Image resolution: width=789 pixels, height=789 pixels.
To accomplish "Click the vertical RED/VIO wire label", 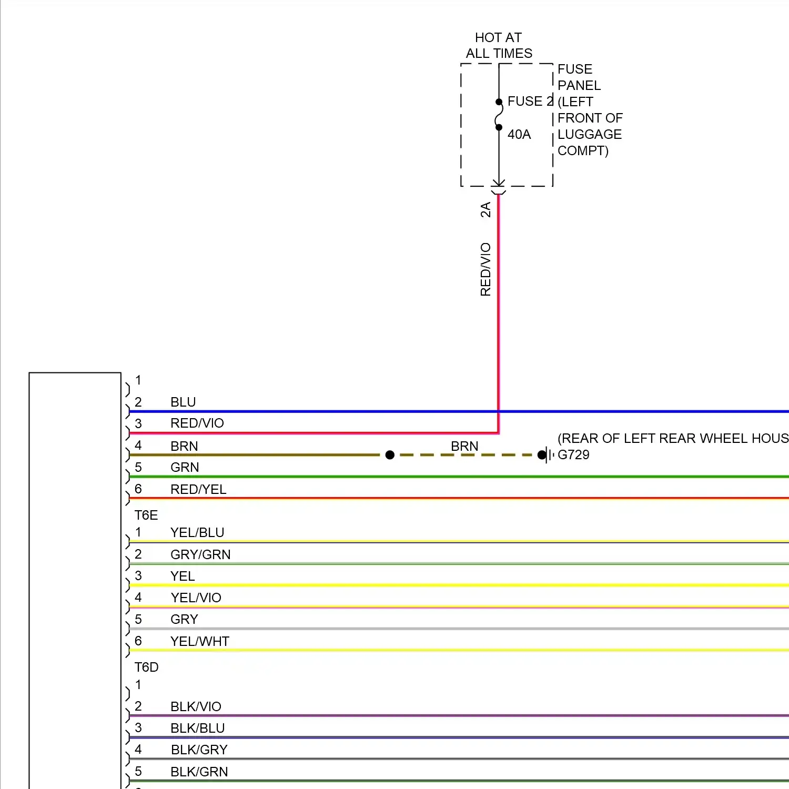I will click(485, 269).
